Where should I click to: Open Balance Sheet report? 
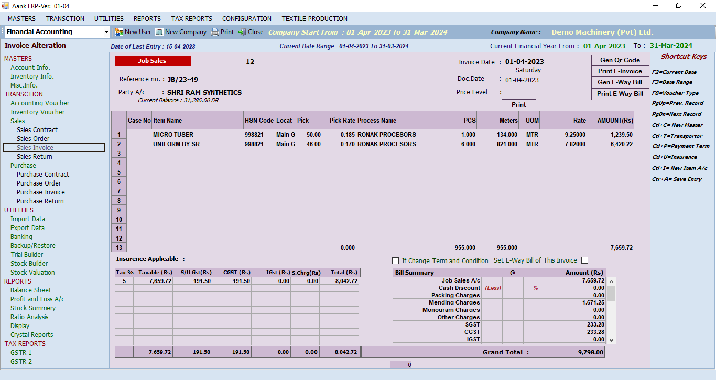pos(31,290)
